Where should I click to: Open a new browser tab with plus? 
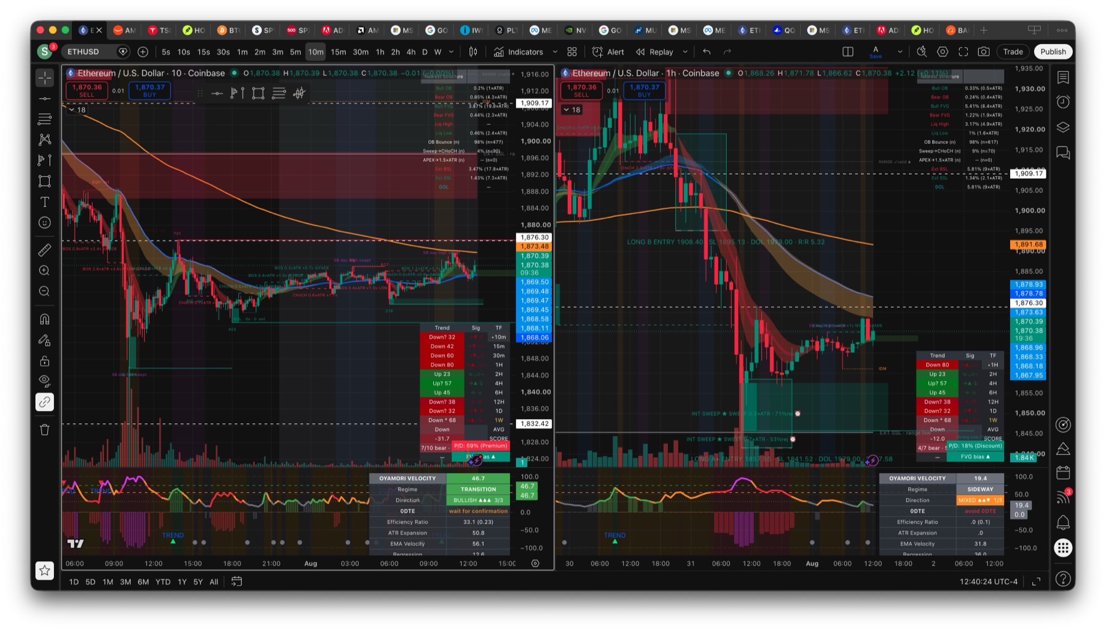pos(984,29)
